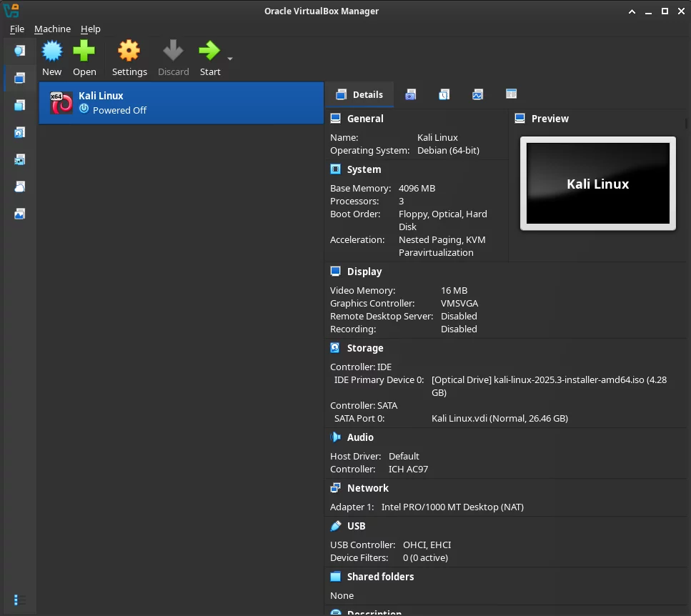Open the File menu
Screen dimensions: 691x616
tap(17, 29)
